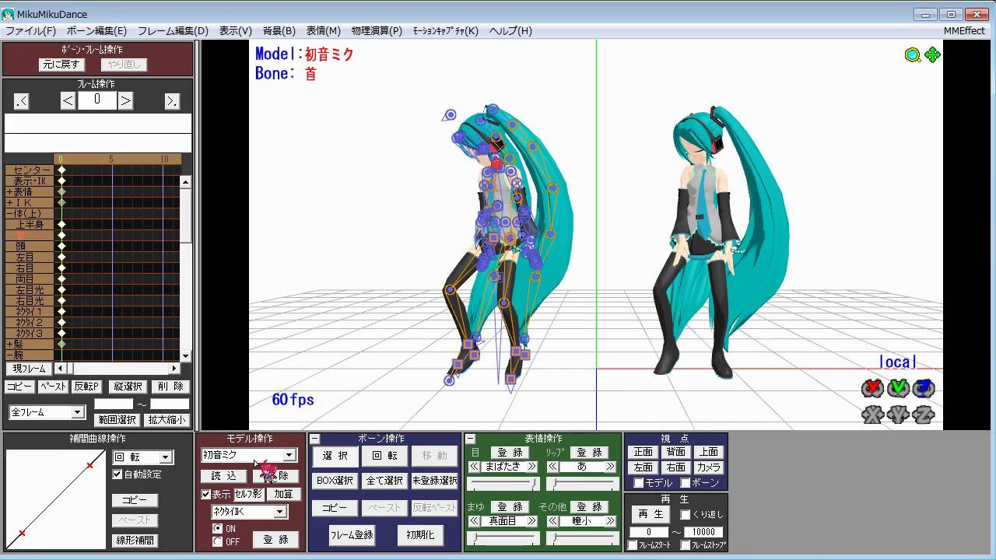Jump to next keyframe with >. button
The width and height of the screenshot is (996, 560).
pos(172,100)
